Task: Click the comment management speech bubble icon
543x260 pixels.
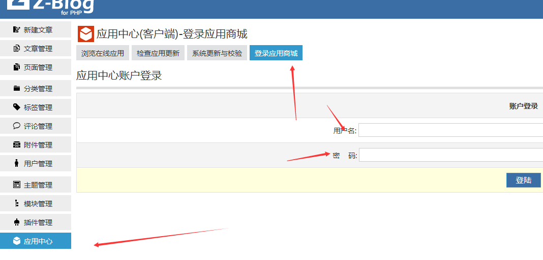Action: coord(17,126)
